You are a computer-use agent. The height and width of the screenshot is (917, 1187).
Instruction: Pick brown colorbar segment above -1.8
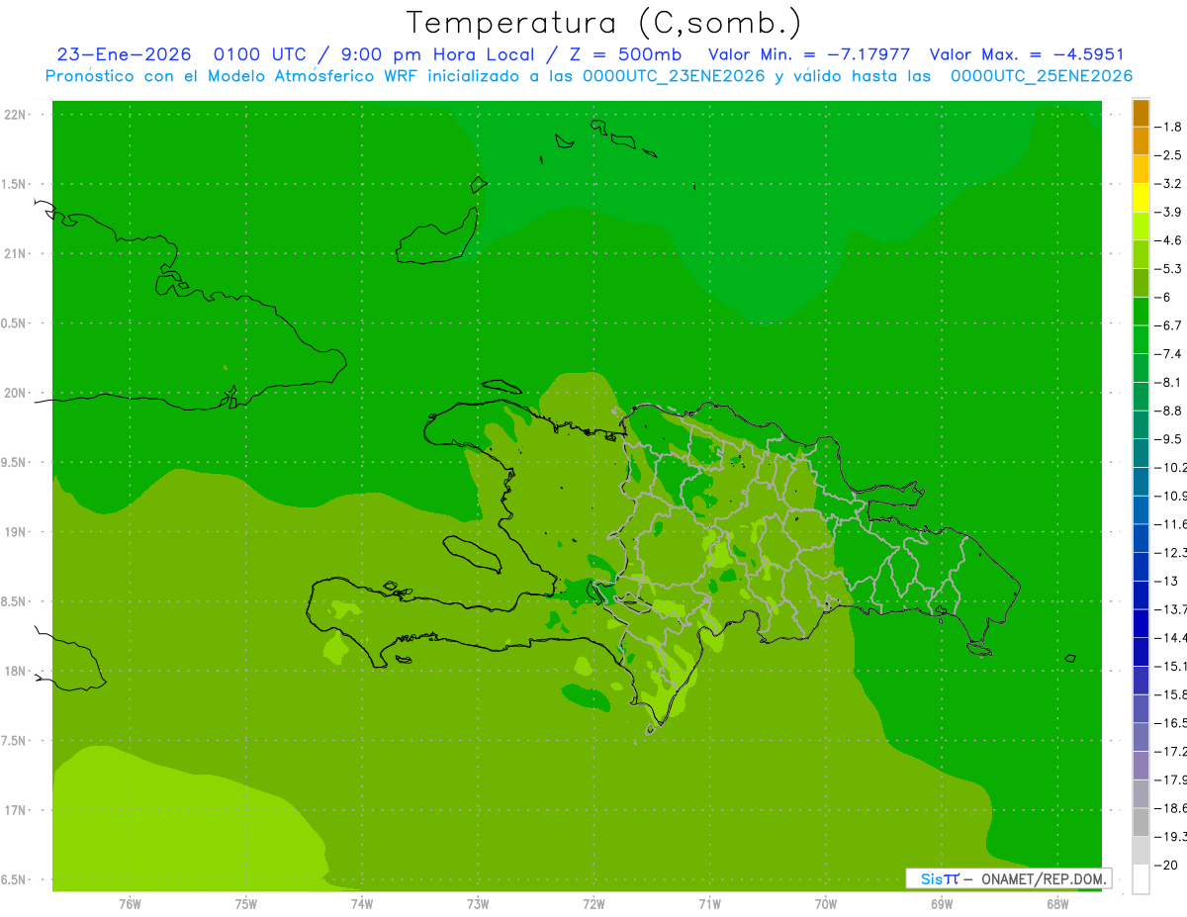tap(1141, 113)
